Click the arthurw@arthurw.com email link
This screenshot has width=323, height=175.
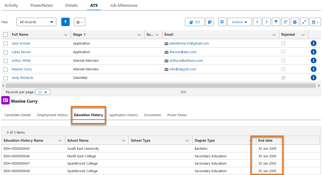(x=186, y=61)
